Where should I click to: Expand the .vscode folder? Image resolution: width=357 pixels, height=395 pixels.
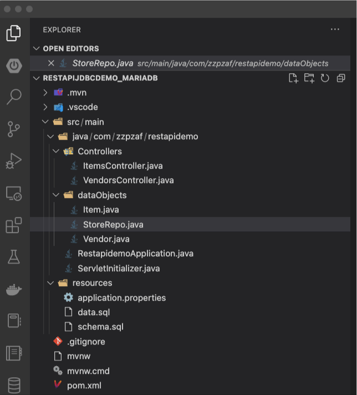[45, 107]
